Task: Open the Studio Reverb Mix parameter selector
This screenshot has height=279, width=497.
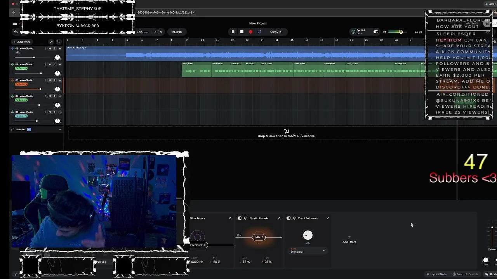Action: [259, 237]
